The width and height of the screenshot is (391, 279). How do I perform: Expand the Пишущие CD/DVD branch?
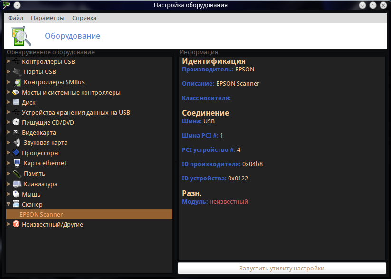click(8, 122)
